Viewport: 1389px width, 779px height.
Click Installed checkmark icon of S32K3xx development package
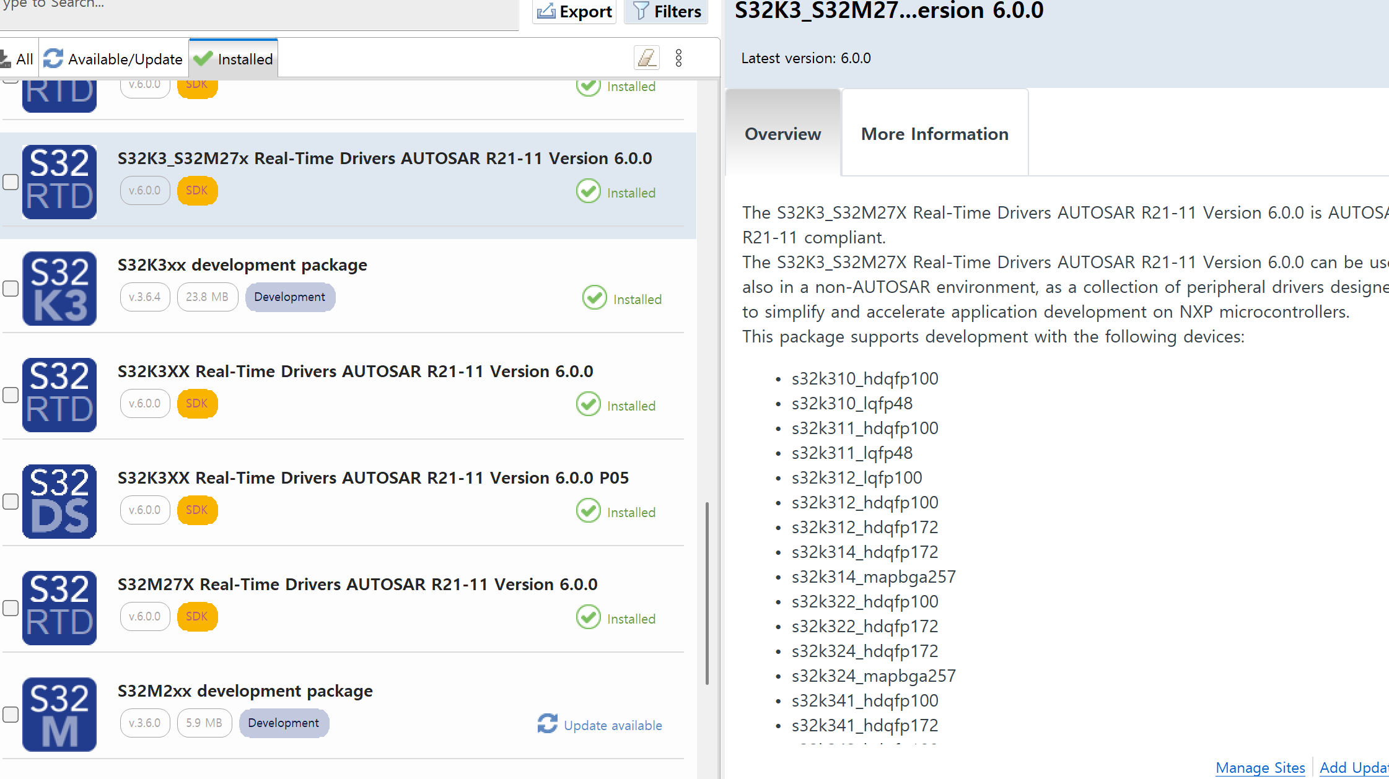(595, 298)
